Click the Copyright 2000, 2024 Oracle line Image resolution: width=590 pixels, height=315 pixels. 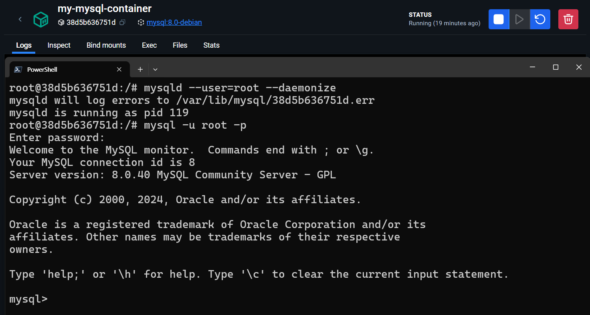[x=185, y=200]
